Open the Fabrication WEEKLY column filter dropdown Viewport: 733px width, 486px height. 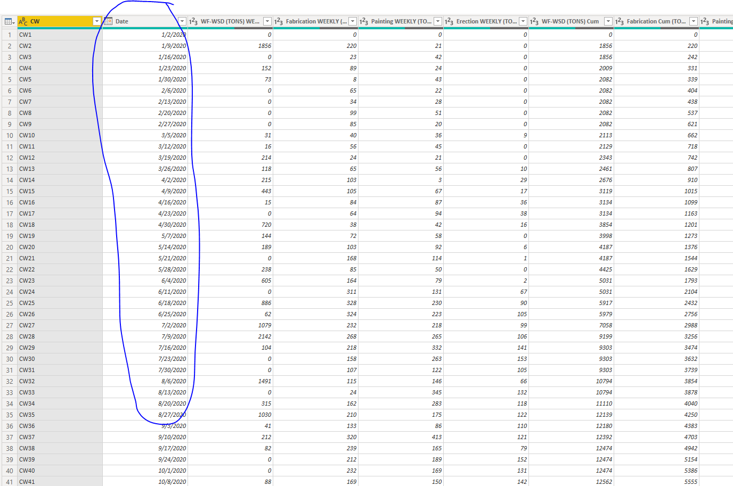[353, 21]
